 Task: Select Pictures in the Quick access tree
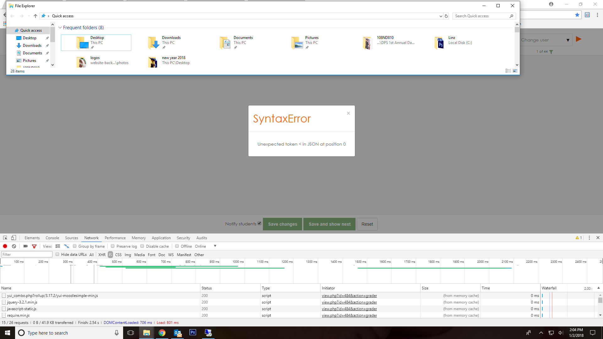coord(30,61)
